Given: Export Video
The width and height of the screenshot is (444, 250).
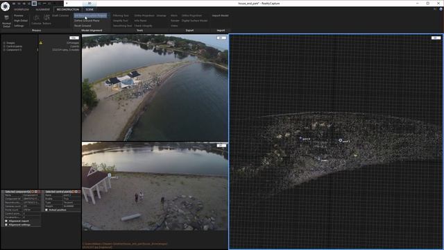Looking at the screenshot, I should (174, 26).
